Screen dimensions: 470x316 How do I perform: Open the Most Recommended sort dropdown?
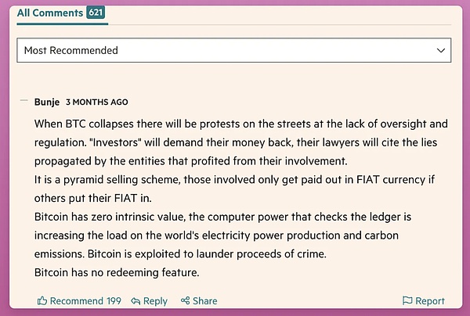click(233, 50)
